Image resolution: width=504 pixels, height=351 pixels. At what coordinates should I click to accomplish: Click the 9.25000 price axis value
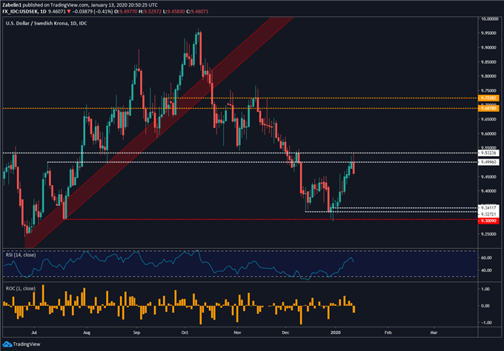[488, 234]
